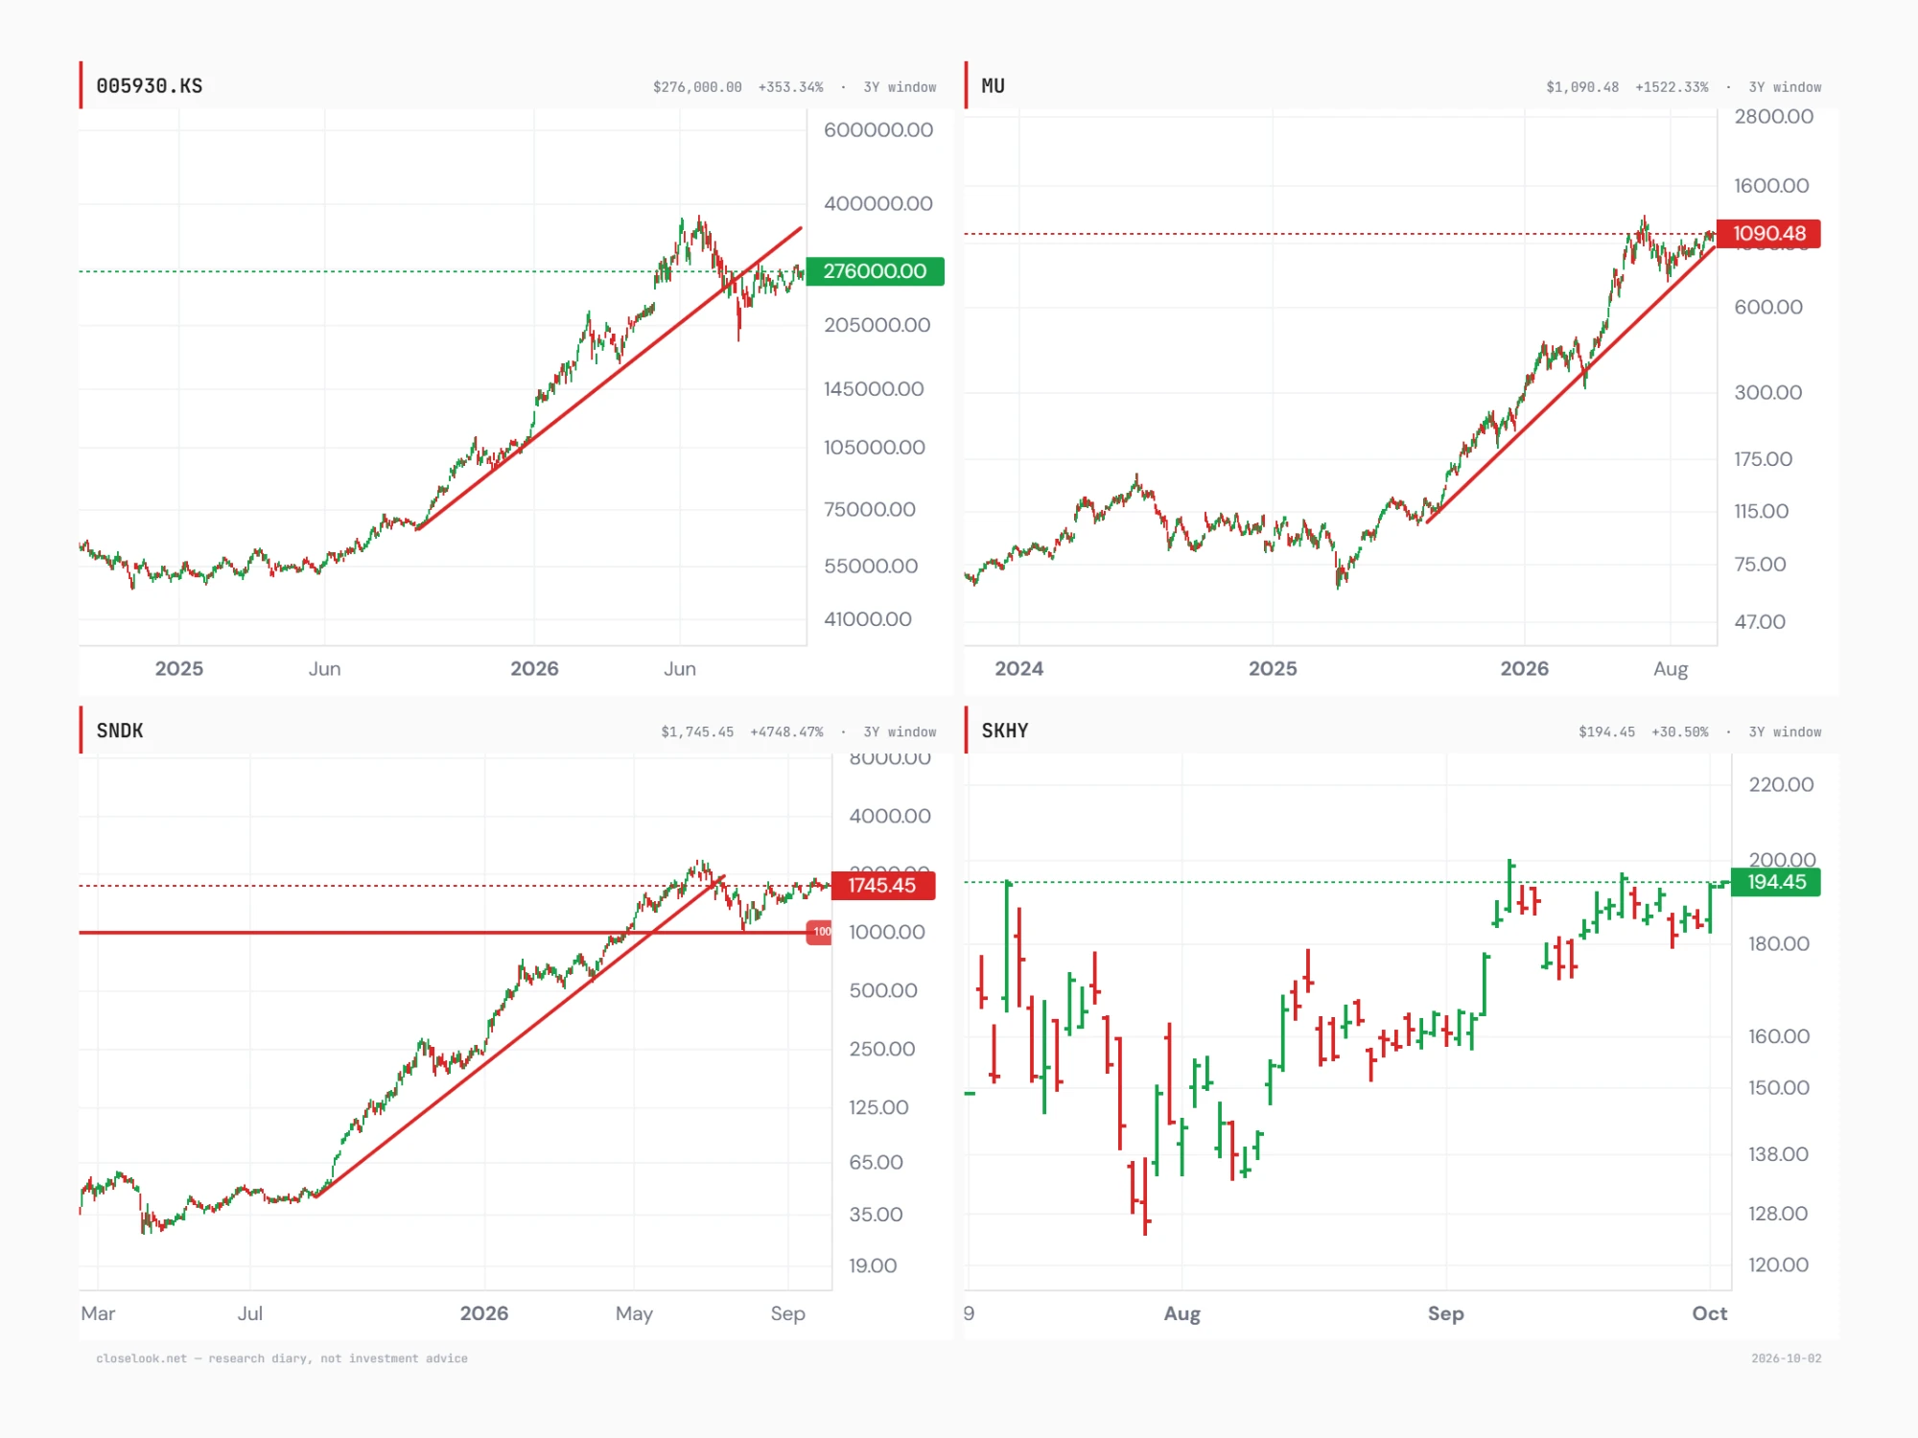
Task: Click the Aug date label on MU chart
Action: click(1671, 669)
